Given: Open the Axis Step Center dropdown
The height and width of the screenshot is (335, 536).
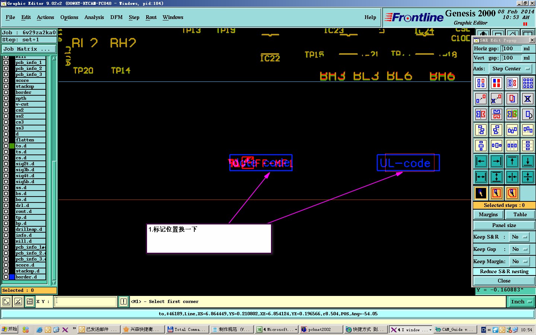Looking at the screenshot, I should click(x=510, y=68).
